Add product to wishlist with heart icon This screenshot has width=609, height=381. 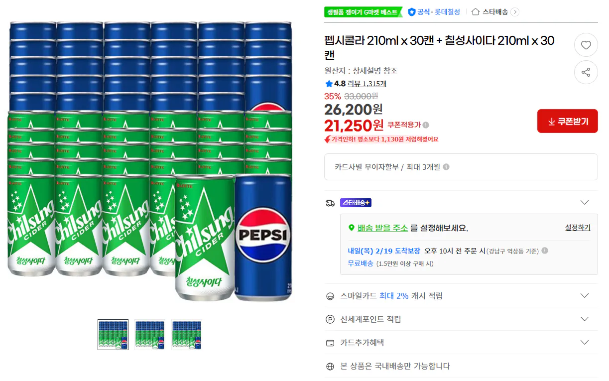pyautogui.click(x=586, y=45)
